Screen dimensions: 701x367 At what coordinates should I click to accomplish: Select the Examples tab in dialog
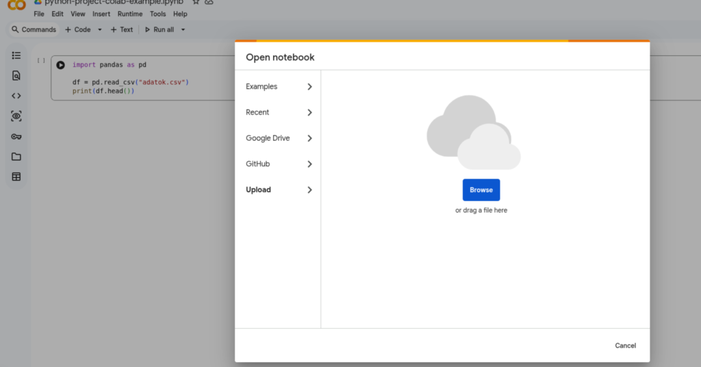click(278, 87)
